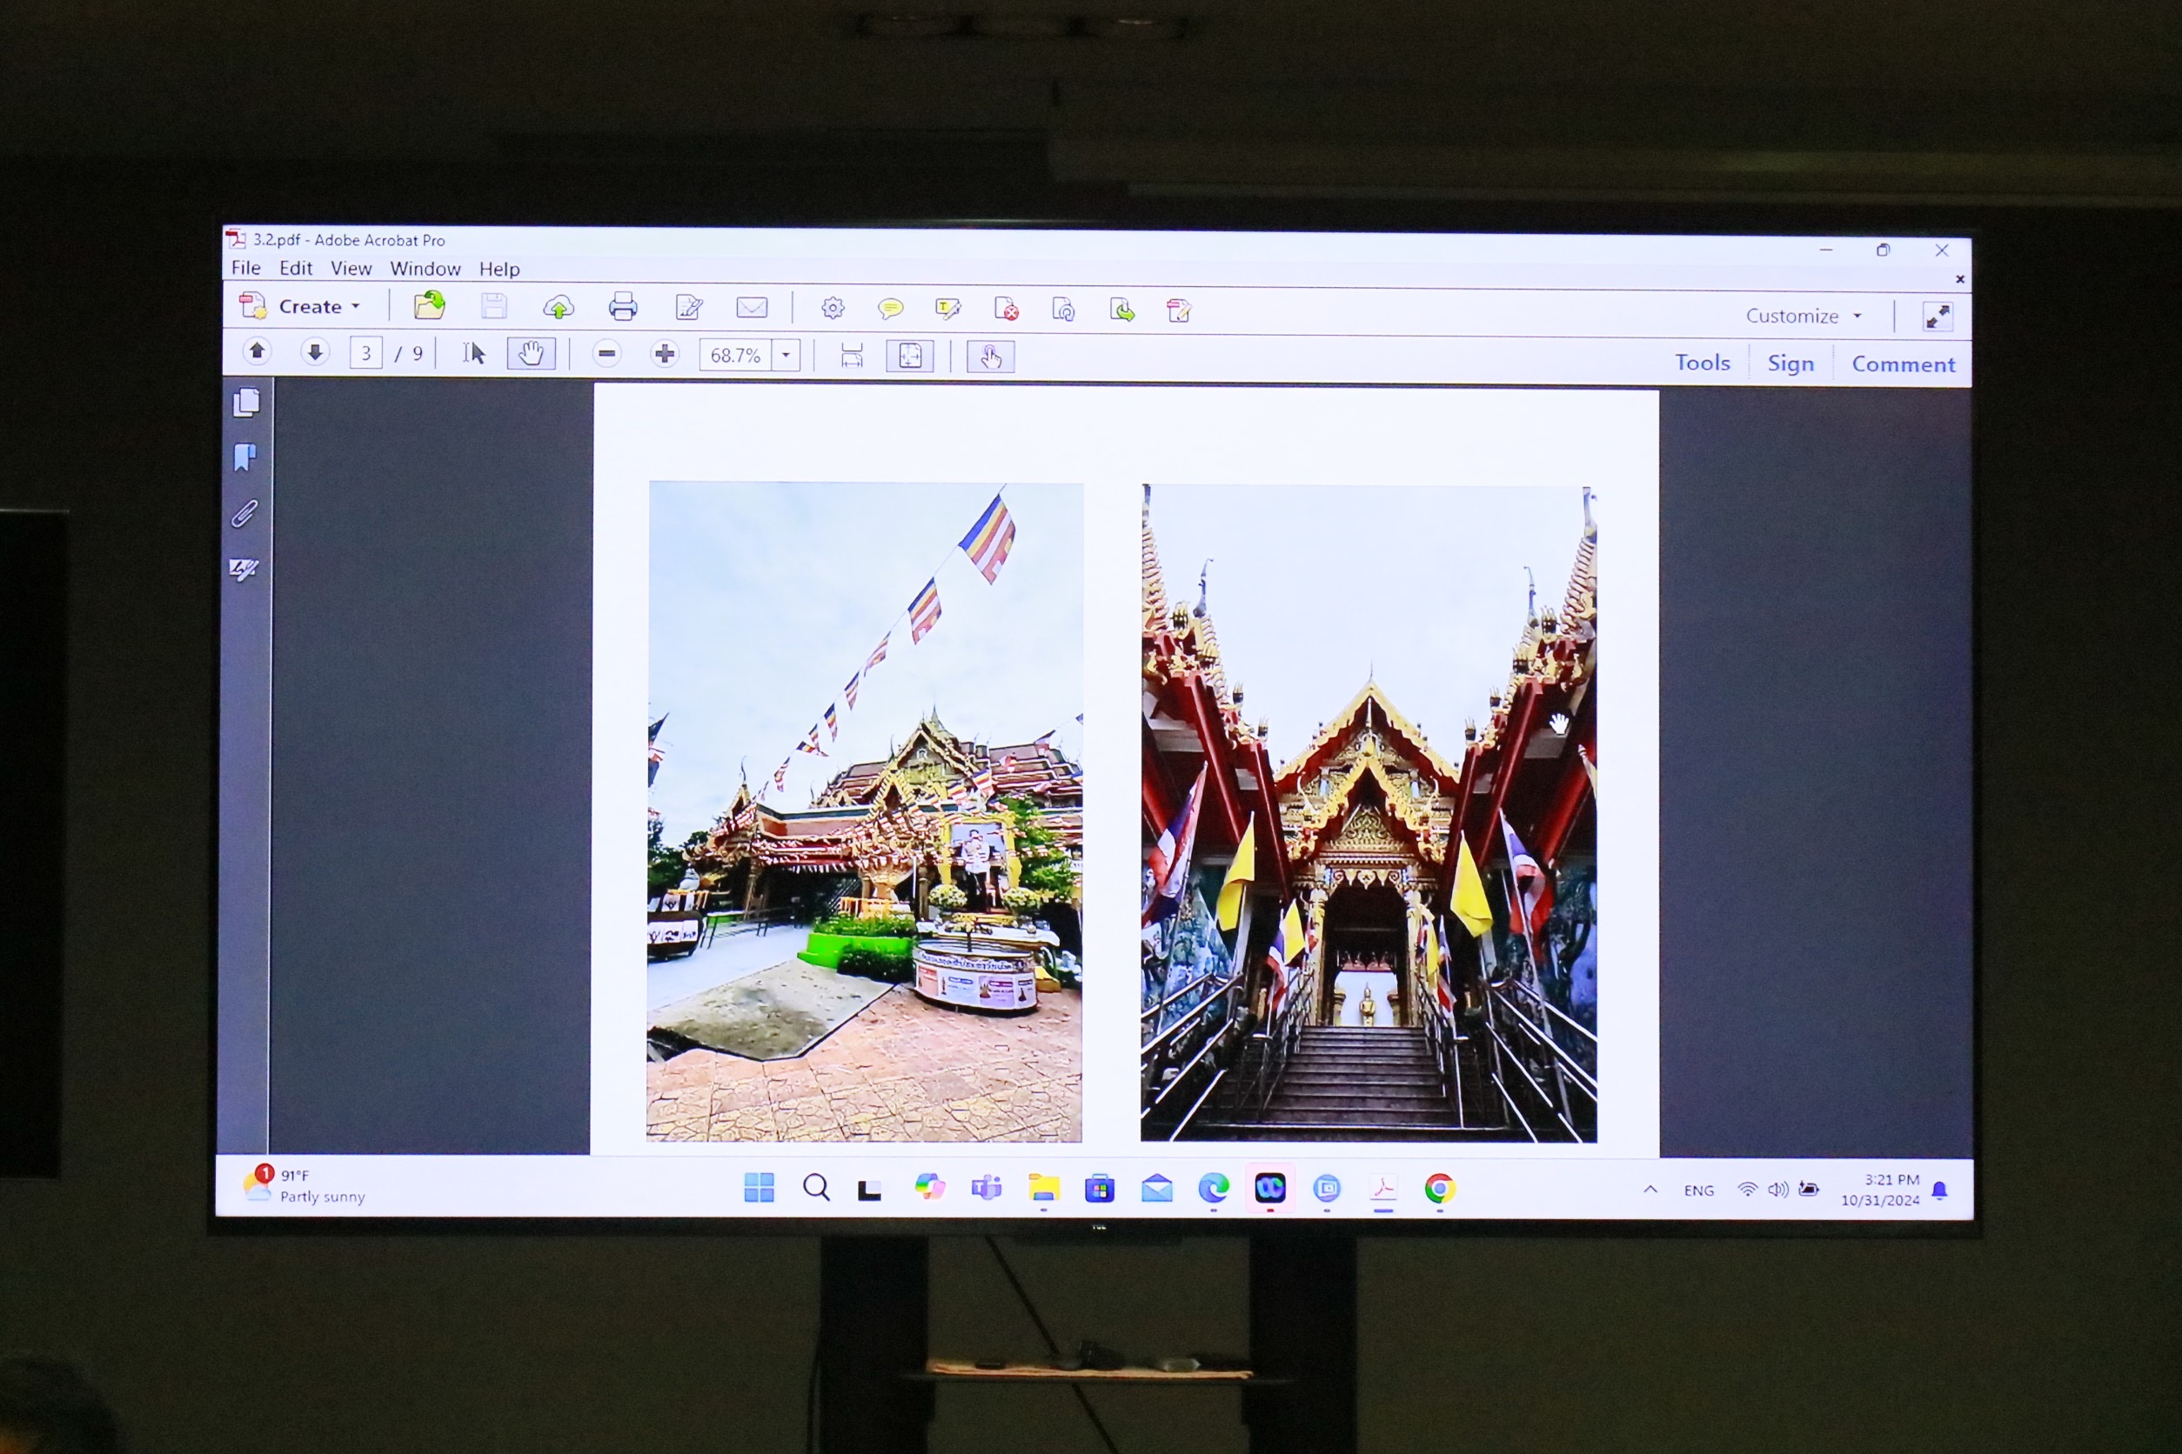Open the Sign pane
The width and height of the screenshot is (2182, 1454).
tap(1790, 363)
